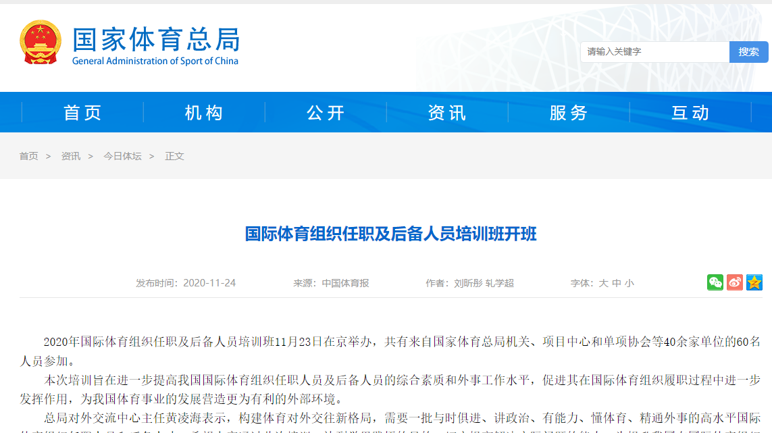Select 互动 in the navigation bar
The width and height of the screenshot is (772, 433).
coord(690,113)
